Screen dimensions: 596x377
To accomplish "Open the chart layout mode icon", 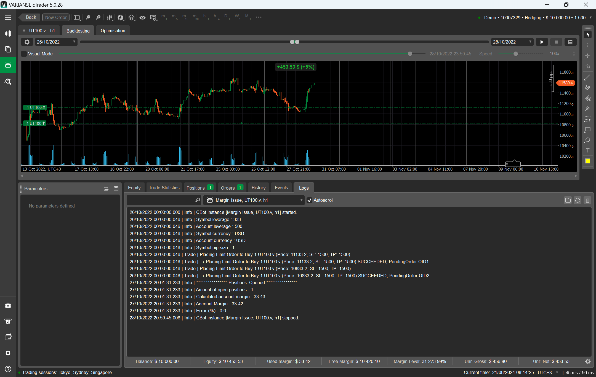I will (x=77, y=17).
